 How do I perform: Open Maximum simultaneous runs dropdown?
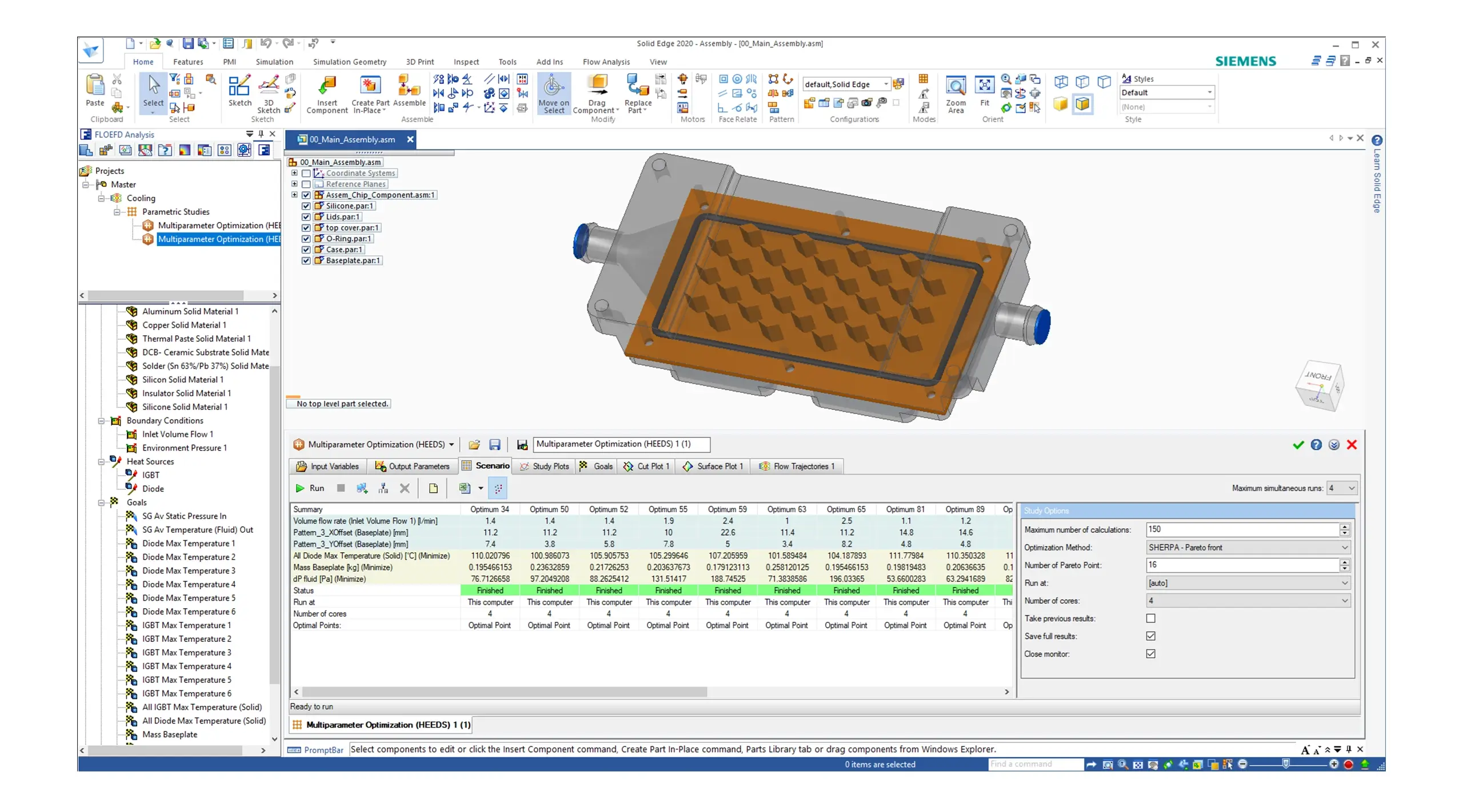(x=1341, y=488)
